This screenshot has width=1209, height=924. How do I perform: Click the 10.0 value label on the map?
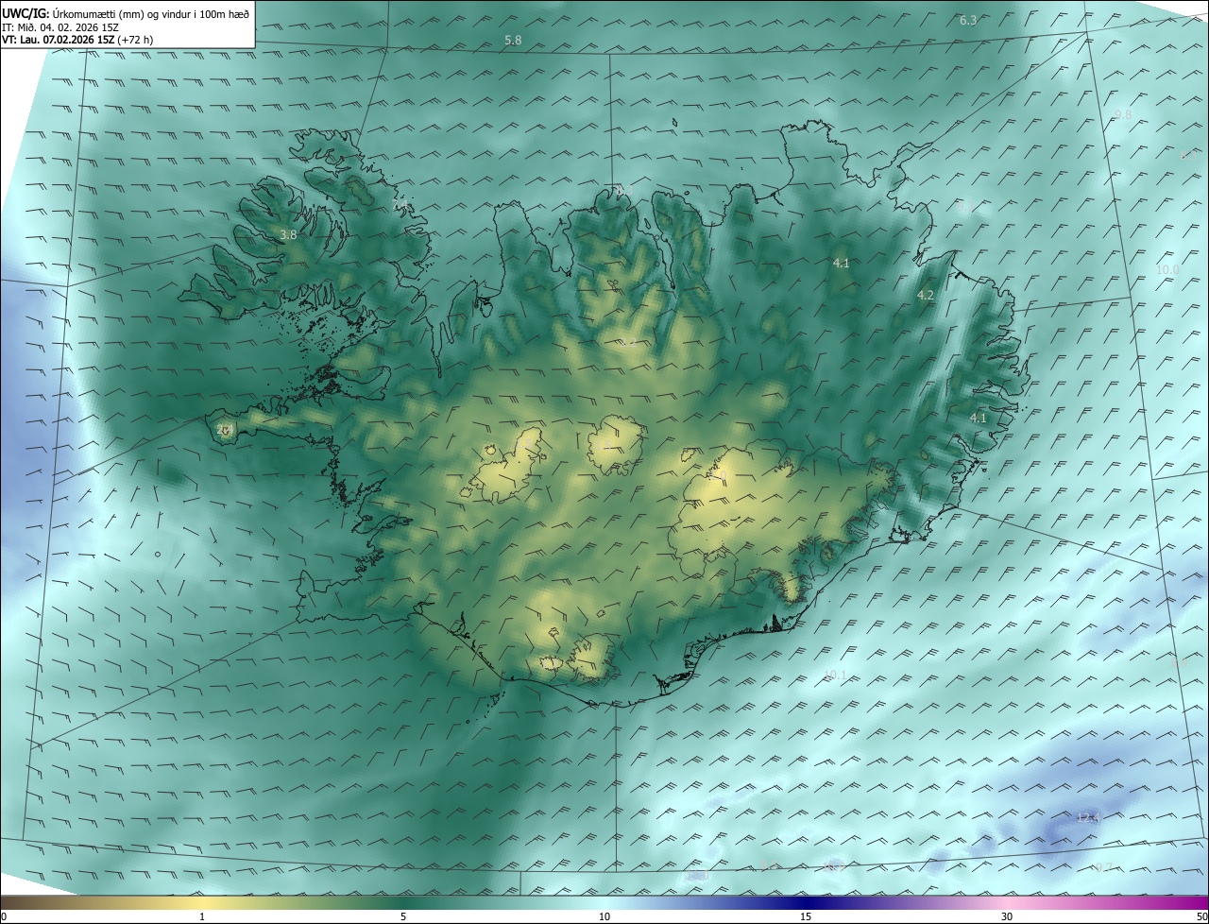[1168, 270]
